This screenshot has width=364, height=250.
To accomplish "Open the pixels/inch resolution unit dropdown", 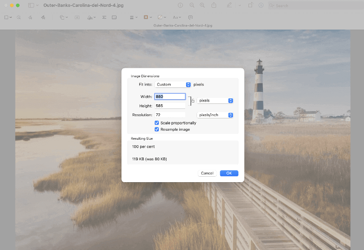I will click(215, 115).
